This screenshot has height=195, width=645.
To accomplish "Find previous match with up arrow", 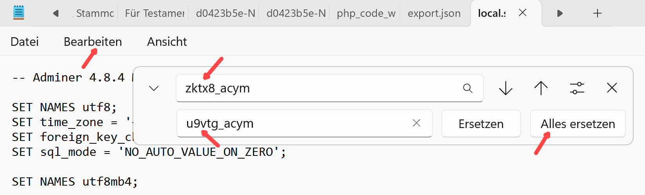I will click(541, 88).
